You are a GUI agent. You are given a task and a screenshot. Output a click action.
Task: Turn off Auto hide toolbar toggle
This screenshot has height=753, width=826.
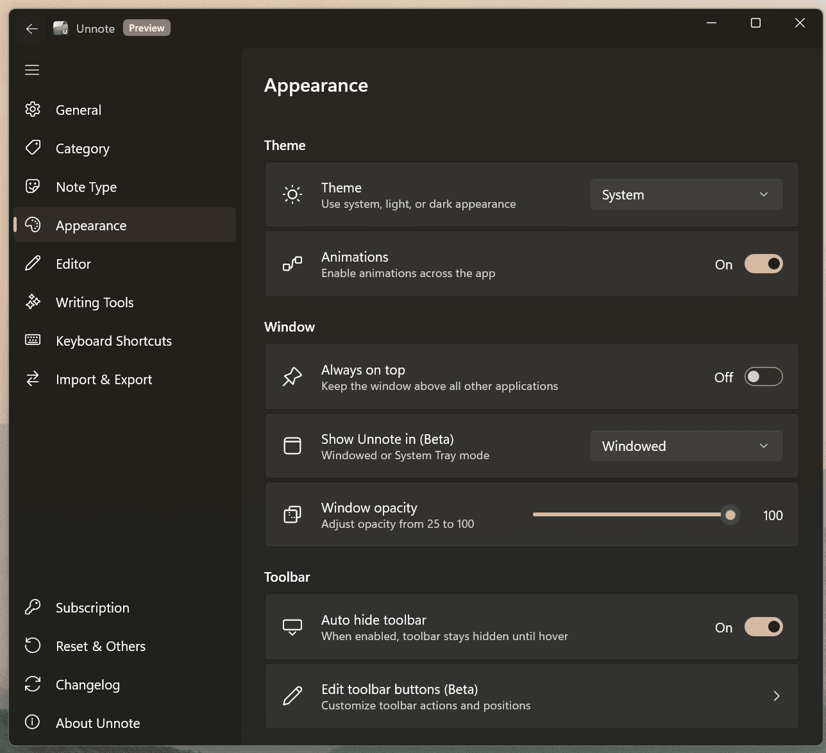pyautogui.click(x=763, y=627)
